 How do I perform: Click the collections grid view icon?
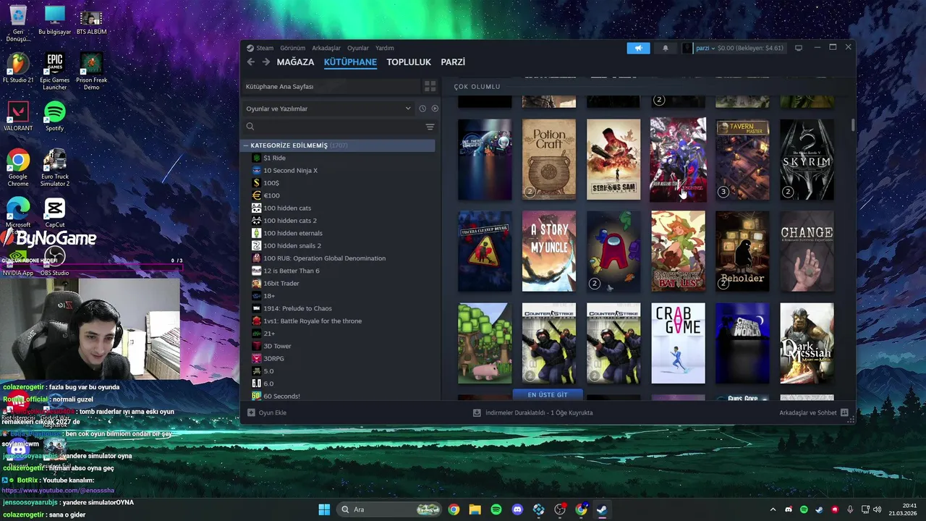(x=430, y=86)
